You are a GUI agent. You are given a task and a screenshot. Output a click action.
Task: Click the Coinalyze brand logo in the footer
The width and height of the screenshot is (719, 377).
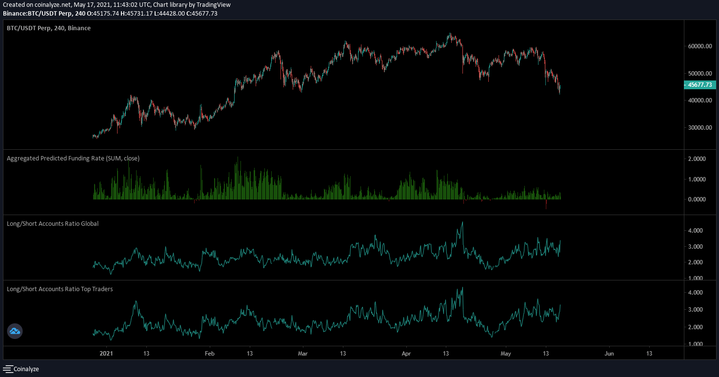pos(21,369)
